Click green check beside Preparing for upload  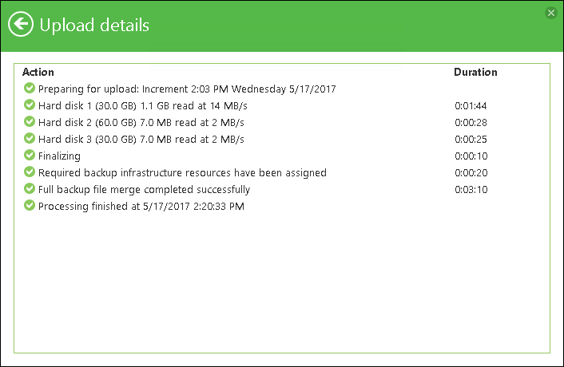(30, 88)
